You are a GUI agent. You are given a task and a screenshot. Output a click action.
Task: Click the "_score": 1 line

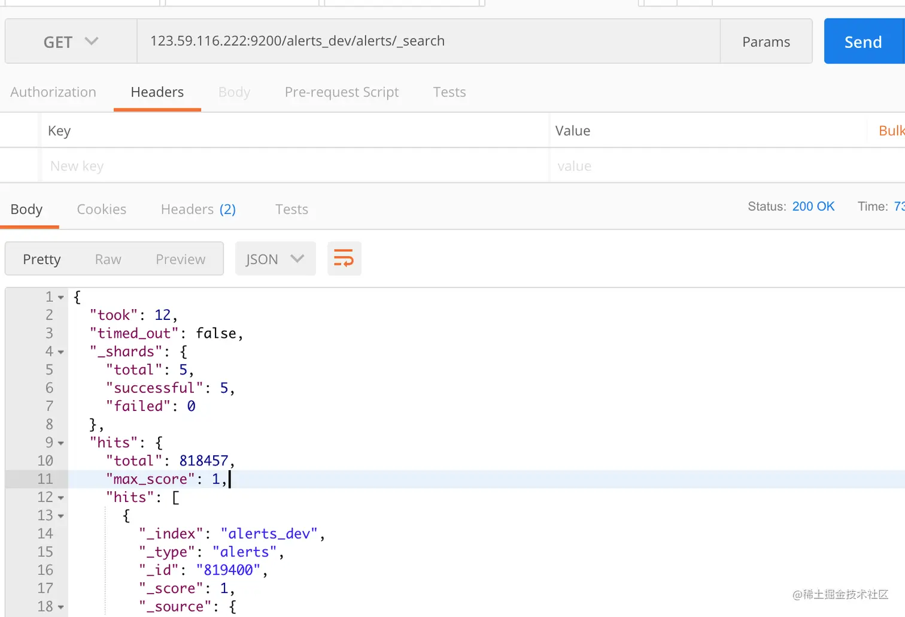187,588
